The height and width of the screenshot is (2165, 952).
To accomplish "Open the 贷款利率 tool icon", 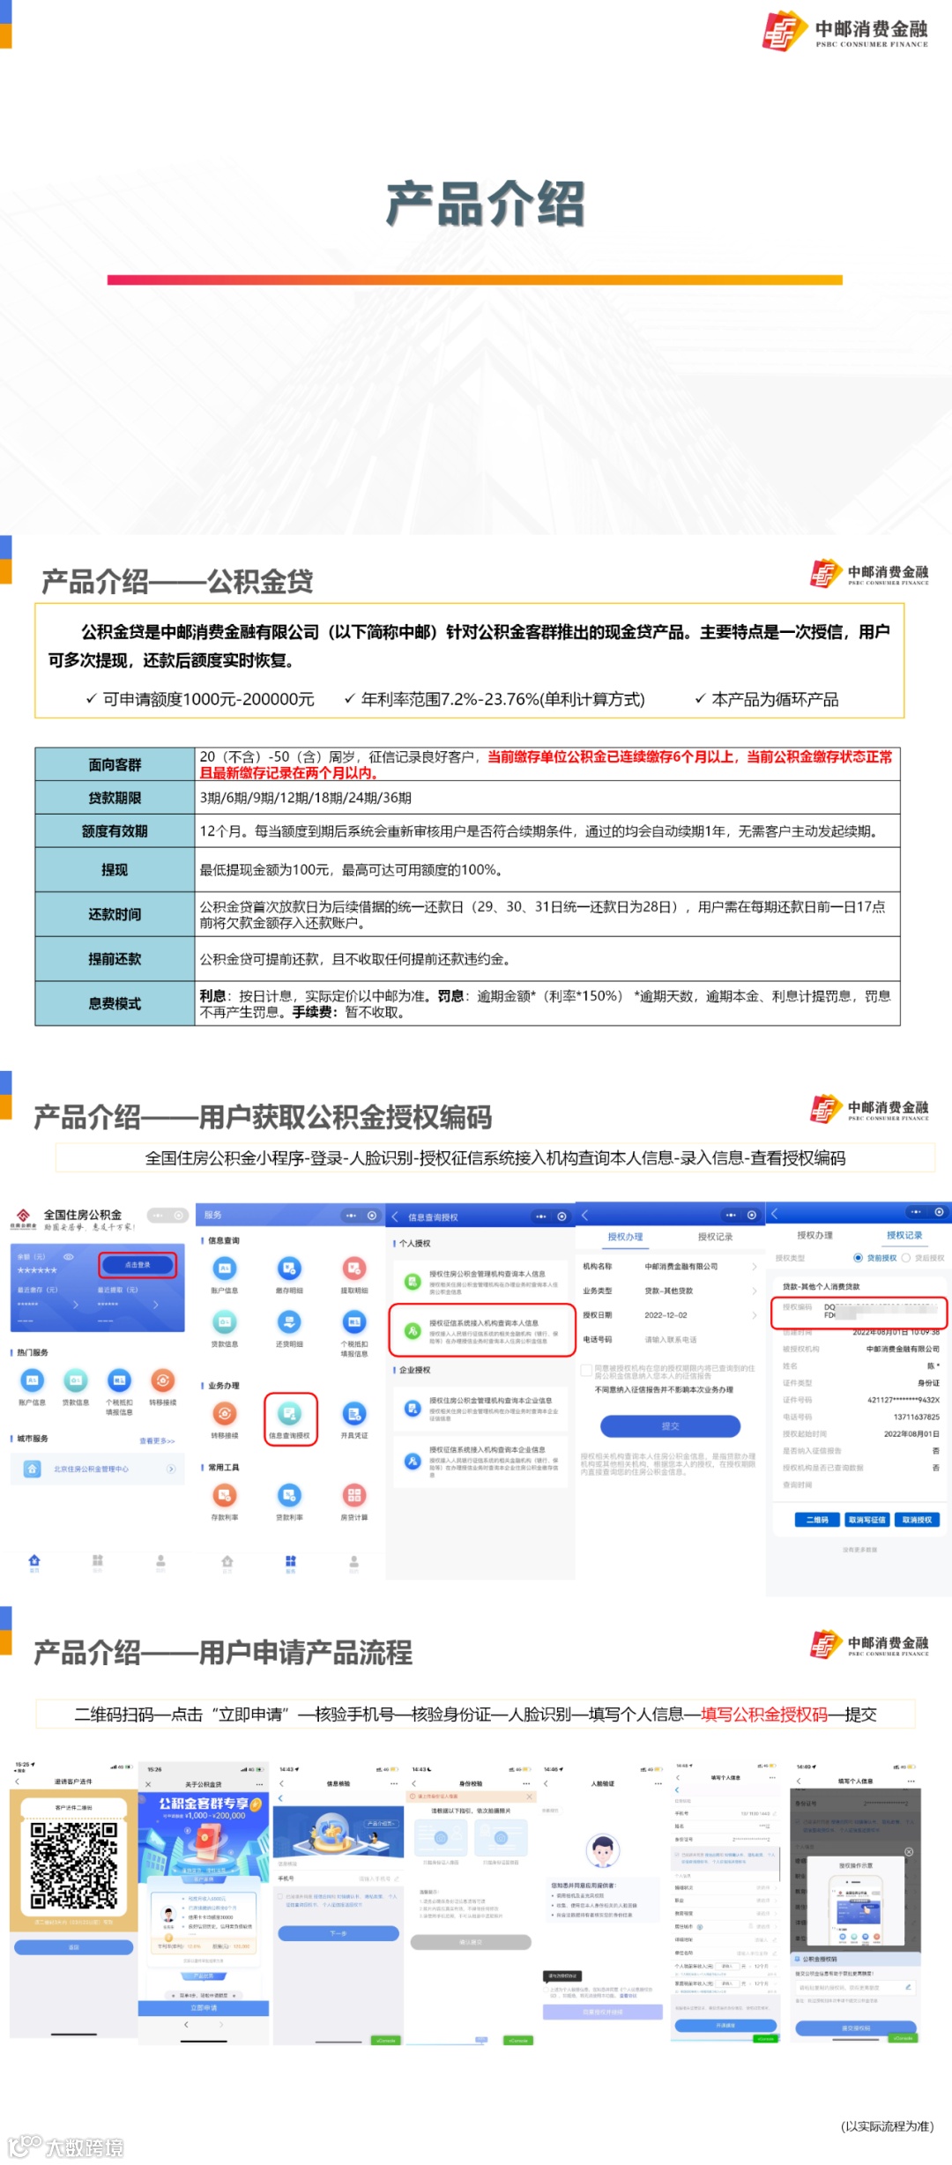I will [x=289, y=1495].
